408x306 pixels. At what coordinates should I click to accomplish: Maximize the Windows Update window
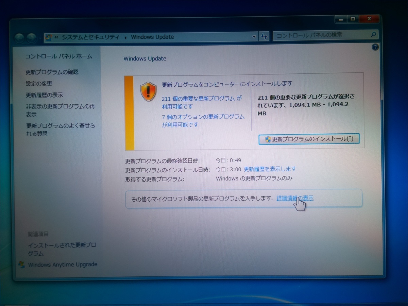(x=353, y=19)
